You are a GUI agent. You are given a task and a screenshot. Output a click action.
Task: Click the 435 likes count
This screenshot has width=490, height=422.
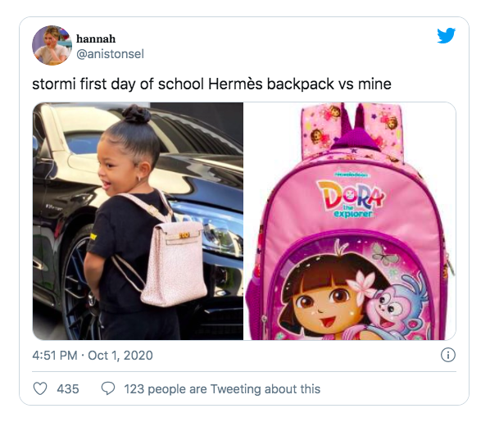[x=68, y=389]
